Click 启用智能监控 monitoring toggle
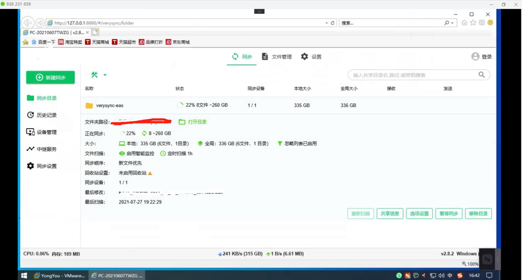 coord(137,153)
